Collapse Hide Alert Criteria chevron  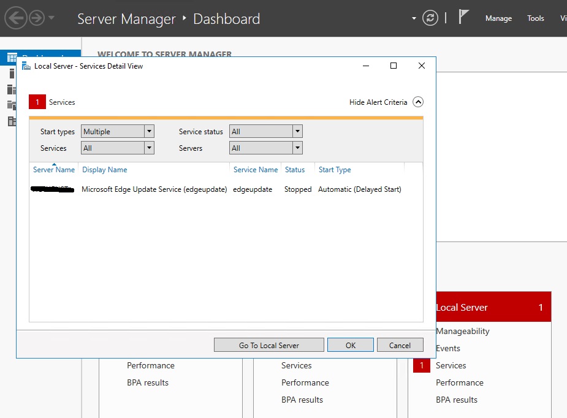click(418, 102)
